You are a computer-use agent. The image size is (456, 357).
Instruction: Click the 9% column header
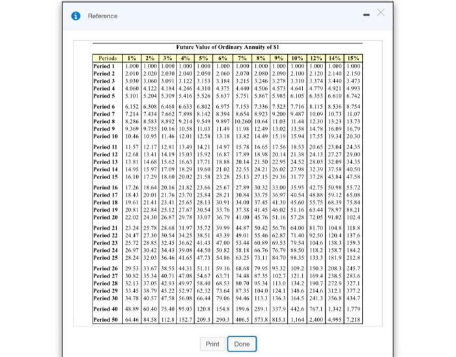coord(279,58)
